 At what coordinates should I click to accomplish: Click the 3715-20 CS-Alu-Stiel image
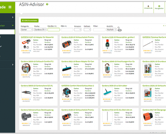tap(107, 117)
